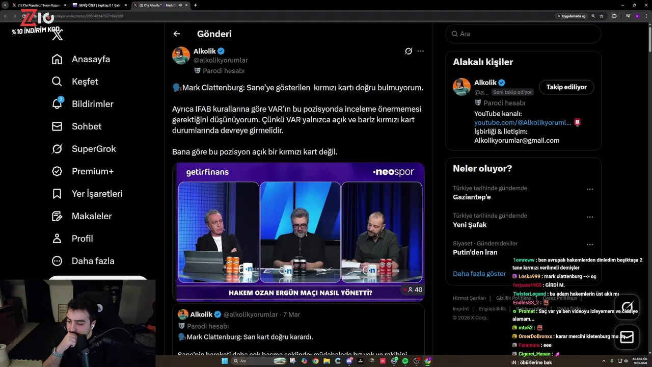Viewport: 652px width, 367px height.
Task: Go back with Gönderi arrow
Action: [177, 34]
